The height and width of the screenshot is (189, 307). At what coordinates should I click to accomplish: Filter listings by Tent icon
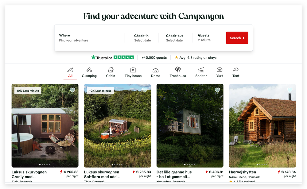point(236,70)
